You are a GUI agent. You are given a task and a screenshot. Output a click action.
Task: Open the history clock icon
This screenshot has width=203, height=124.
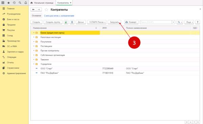coord(14,3)
